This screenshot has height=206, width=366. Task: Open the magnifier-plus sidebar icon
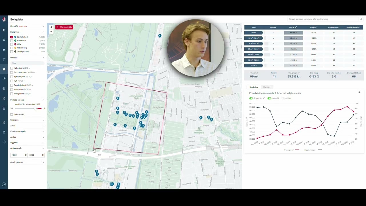coord(4,89)
